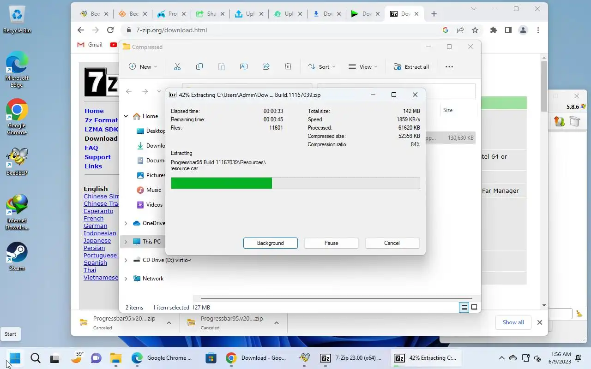Select Vietnamese language link
The image size is (591, 369).
101,277
